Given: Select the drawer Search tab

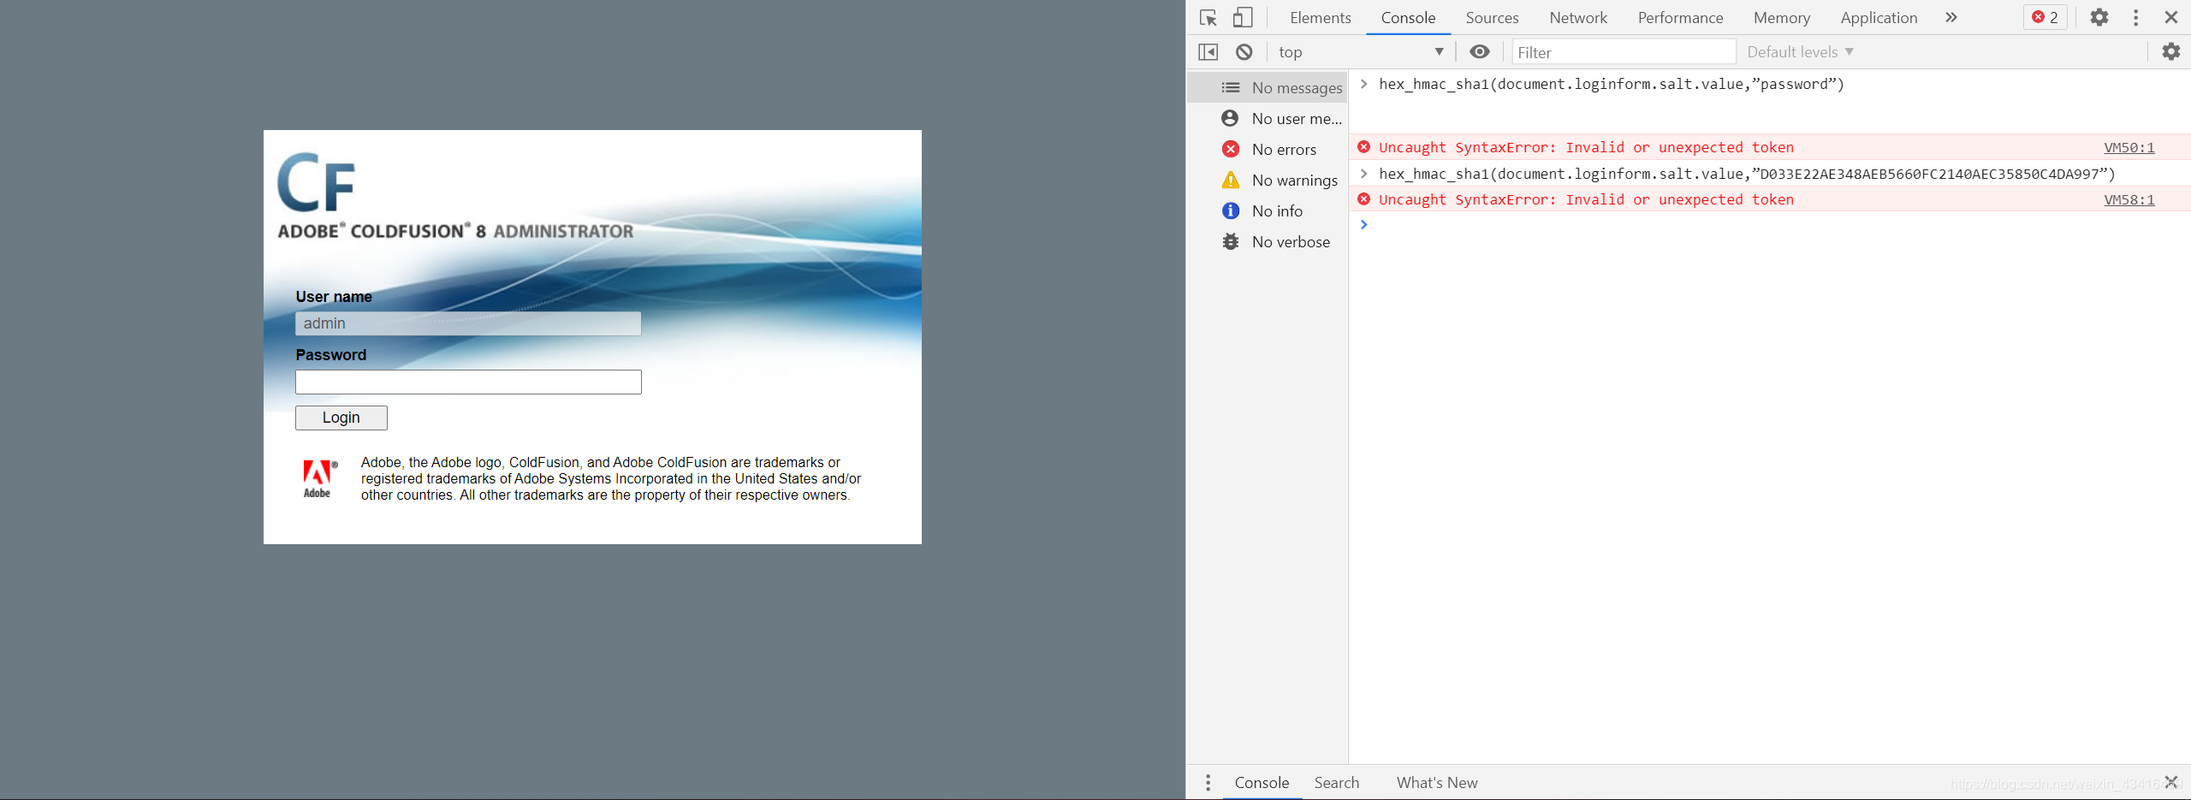Looking at the screenshot, I should coord(1336,782).
